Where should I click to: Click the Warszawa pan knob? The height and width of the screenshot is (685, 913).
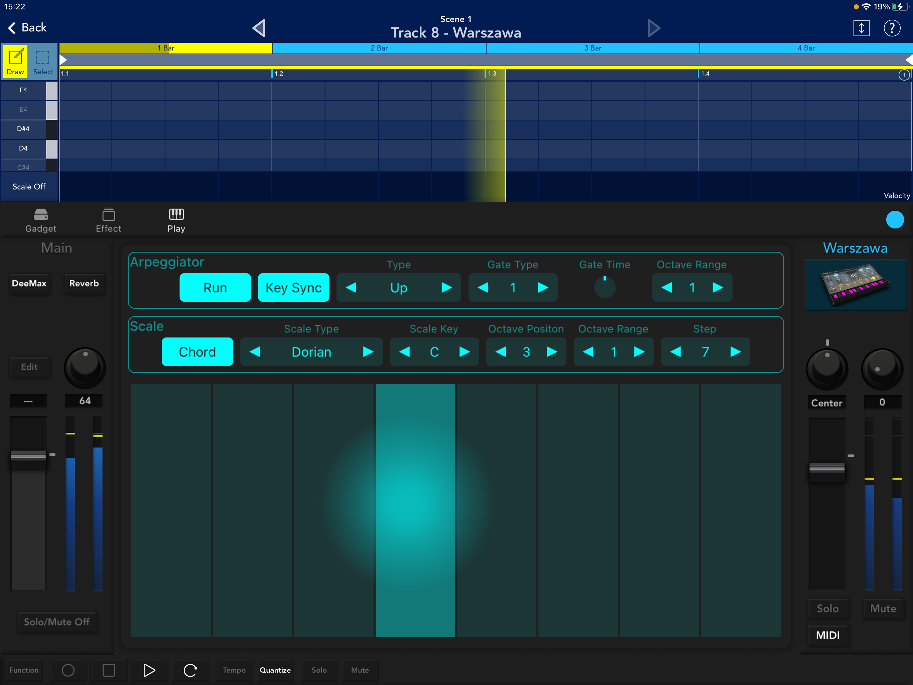pos(827,369)
